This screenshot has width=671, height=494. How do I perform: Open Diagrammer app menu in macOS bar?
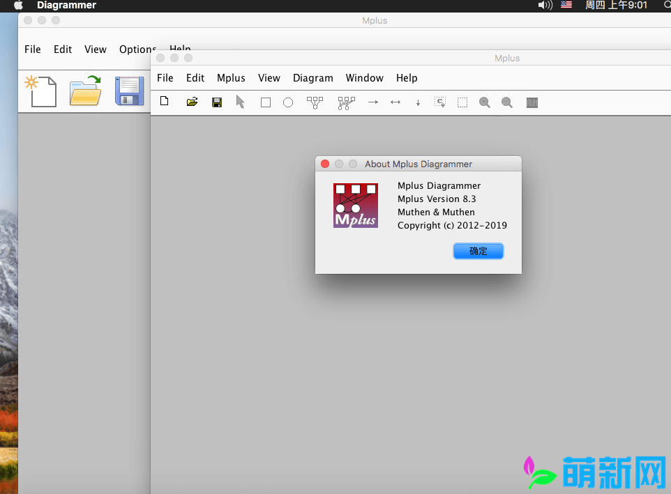[x=66, y=5]
